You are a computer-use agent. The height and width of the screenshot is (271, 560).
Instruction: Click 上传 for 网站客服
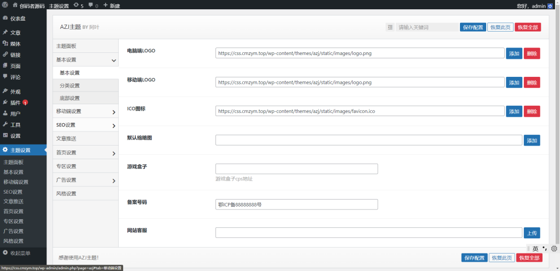532,233
